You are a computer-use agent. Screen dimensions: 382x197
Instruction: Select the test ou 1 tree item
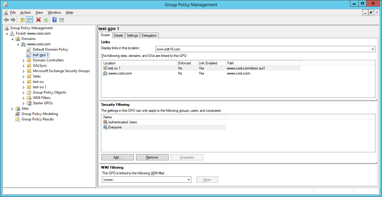[x=39, y=87]
